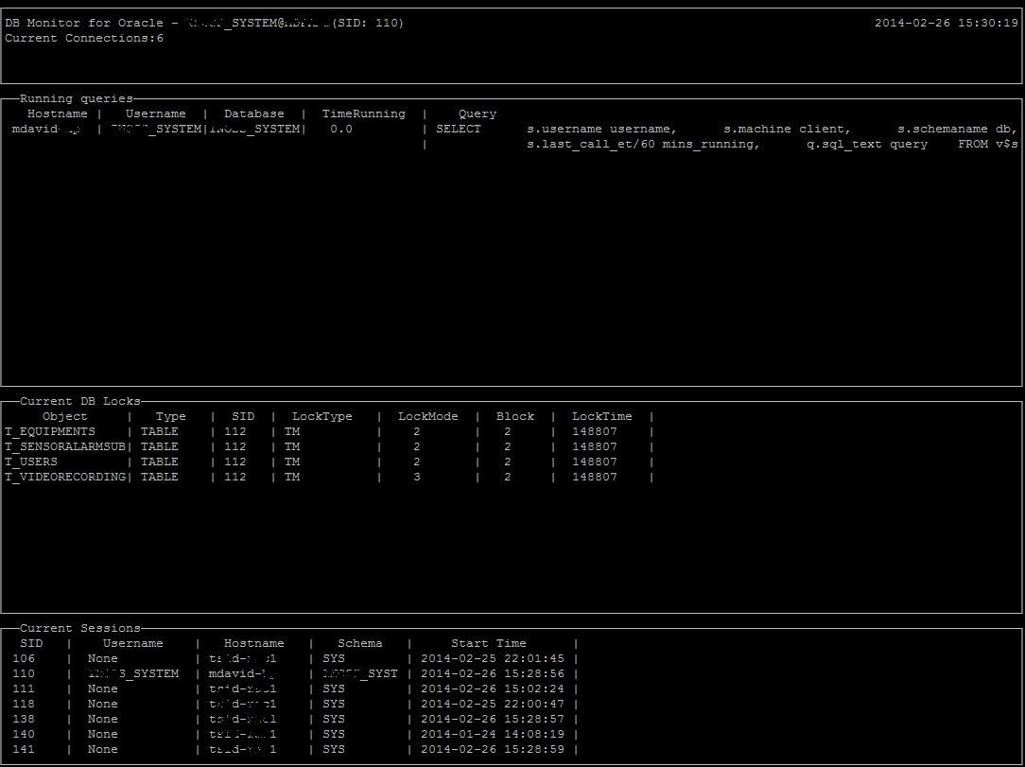
Task: Select 's.username username,' in the query text
Action: click(602, 129)
